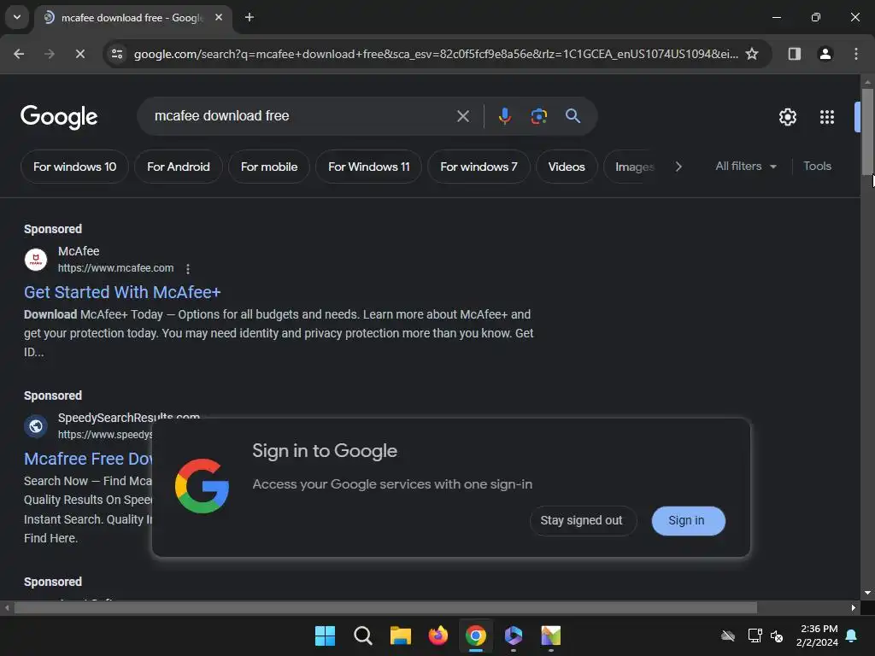Open McAfee ad options three dots
This screenshot has height=656, width=875.
(188, 269)
